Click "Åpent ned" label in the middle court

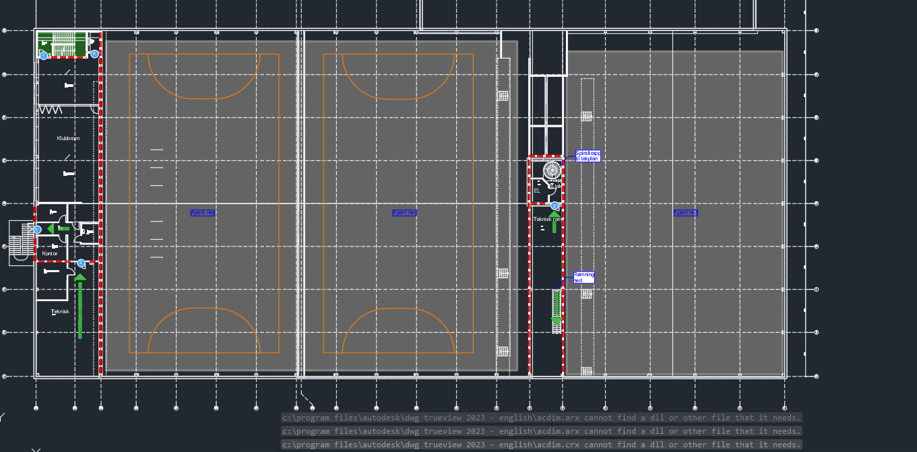(x=404, y=213)
